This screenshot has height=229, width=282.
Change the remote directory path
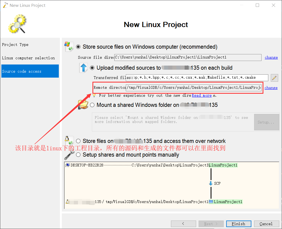pyautogui.click(x=271, y=88)
